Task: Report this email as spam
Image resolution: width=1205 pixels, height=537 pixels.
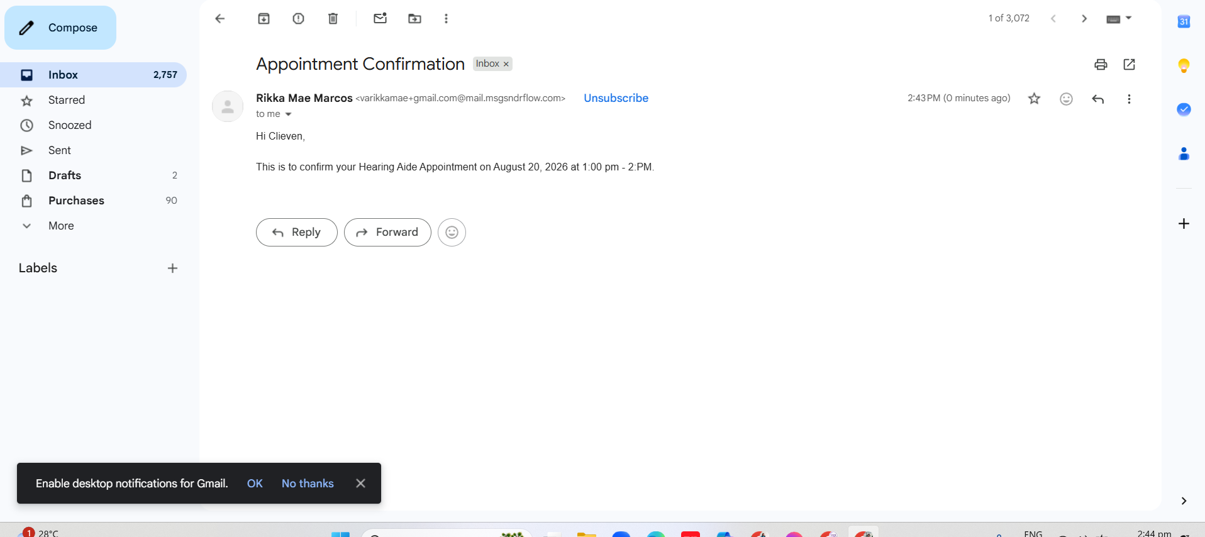Action: coord(299,19)
